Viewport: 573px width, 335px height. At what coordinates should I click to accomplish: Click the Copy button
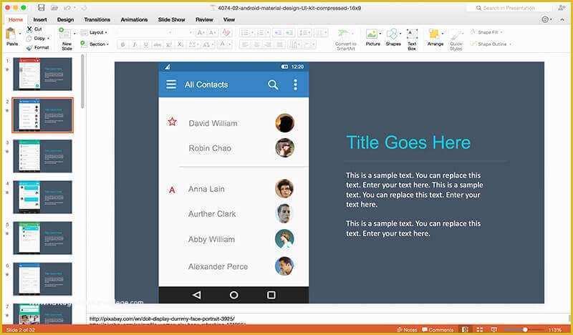39,38
